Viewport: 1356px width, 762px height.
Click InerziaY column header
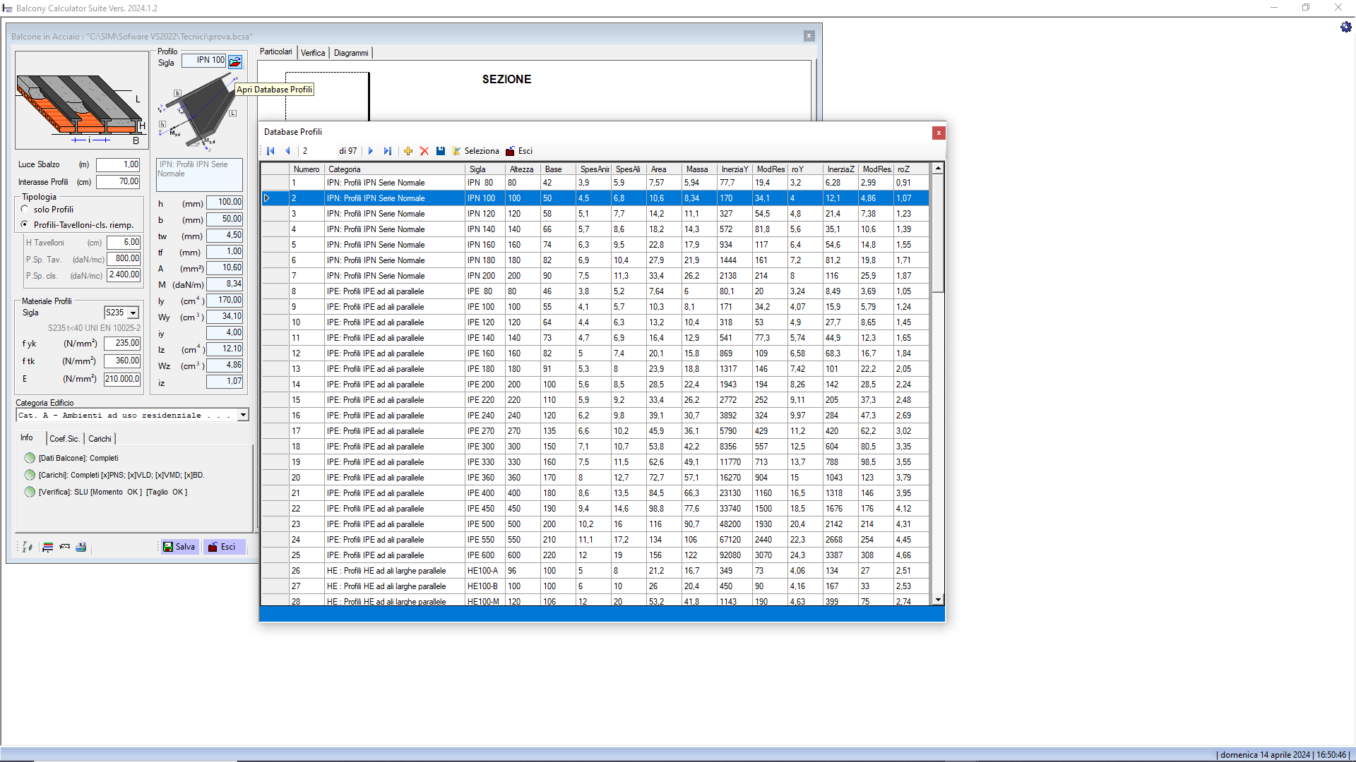734,169
